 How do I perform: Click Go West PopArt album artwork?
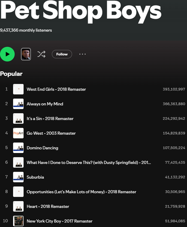coord(18,133)
